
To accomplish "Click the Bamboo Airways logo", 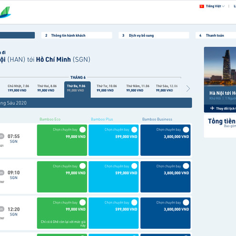I will click(5, 12).
